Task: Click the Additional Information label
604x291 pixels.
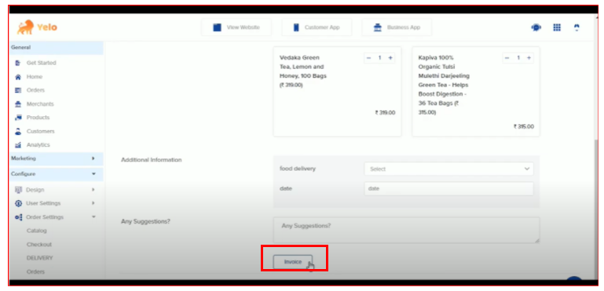Action: pos(152,160)
